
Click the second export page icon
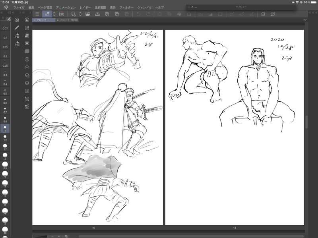click(117, 14)
